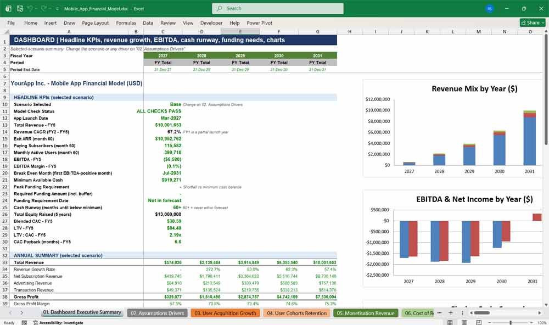Open the Undo history dropdown arrow
The height and width of the screenshot is (325, 549).
tap(36, 8)
